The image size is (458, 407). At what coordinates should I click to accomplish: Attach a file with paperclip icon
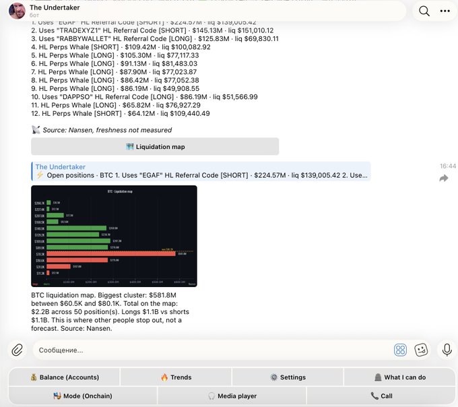[x=18, y=350]
